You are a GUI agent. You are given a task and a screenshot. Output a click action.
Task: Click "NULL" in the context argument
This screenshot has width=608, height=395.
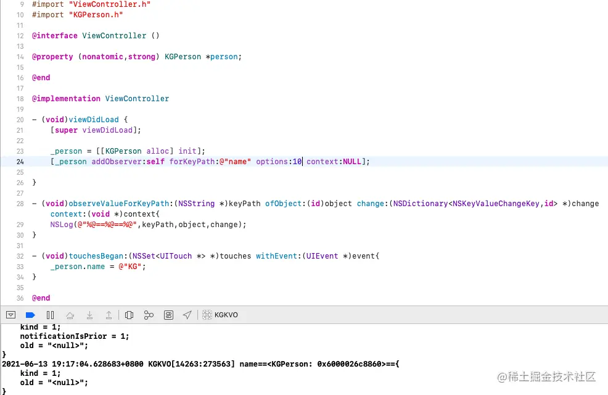(352, 162)
